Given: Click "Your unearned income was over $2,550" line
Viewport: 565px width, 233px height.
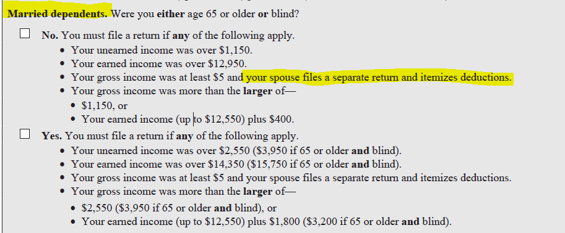Looking at the screenshot, I should click(x=236, y=150).
